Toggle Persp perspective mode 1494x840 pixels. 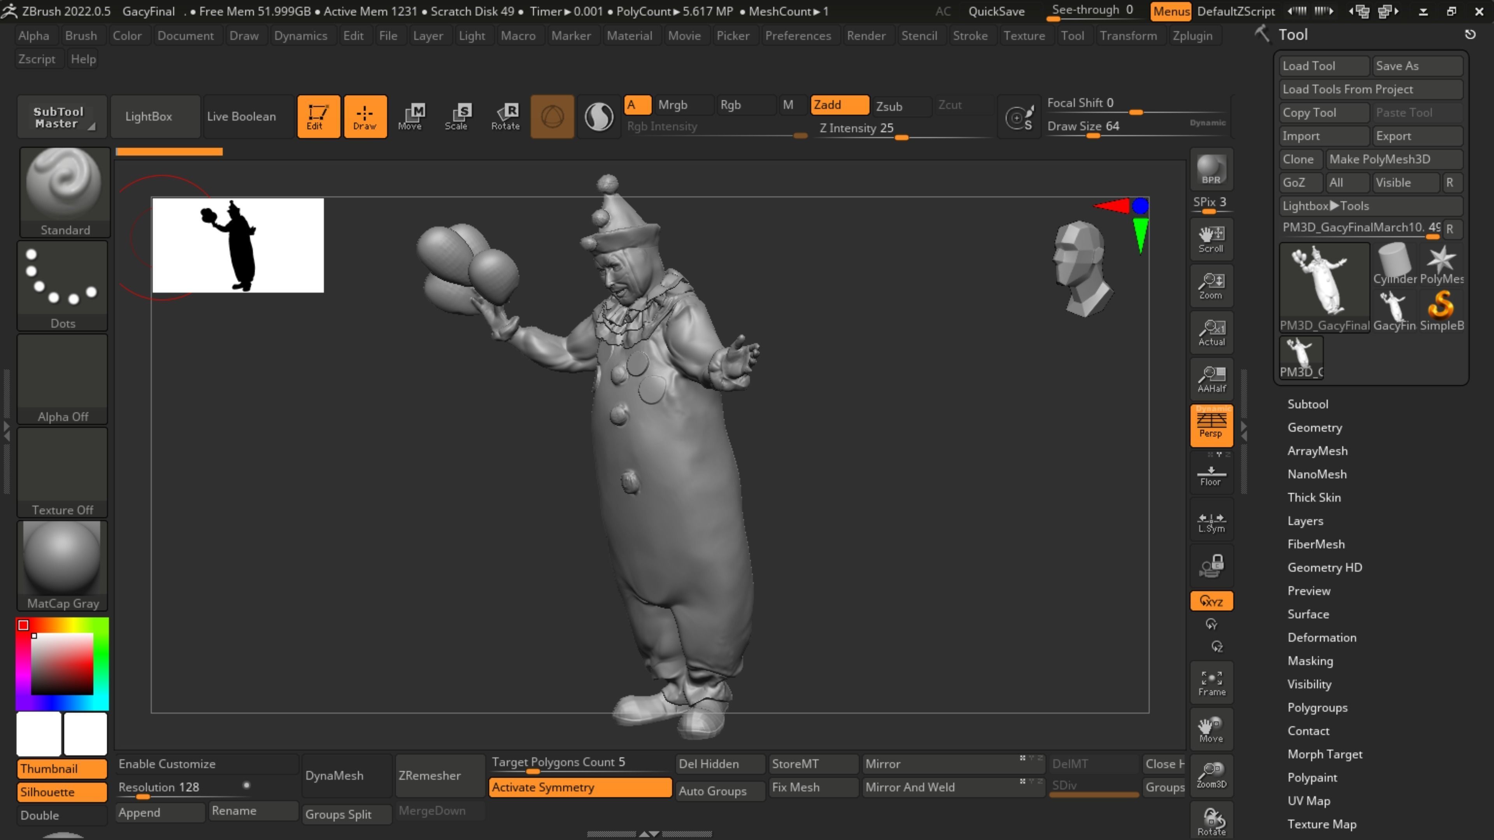pos(1211,425)
